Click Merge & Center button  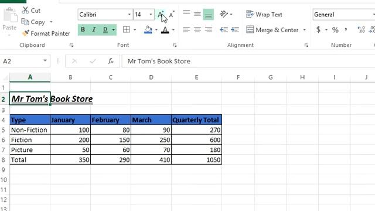pos(272,30)
